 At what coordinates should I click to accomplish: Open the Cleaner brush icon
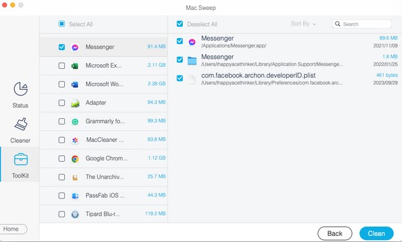(21, 124)
